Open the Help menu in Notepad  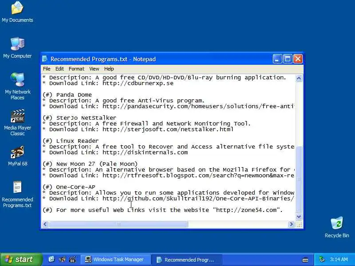pos(109,69)
